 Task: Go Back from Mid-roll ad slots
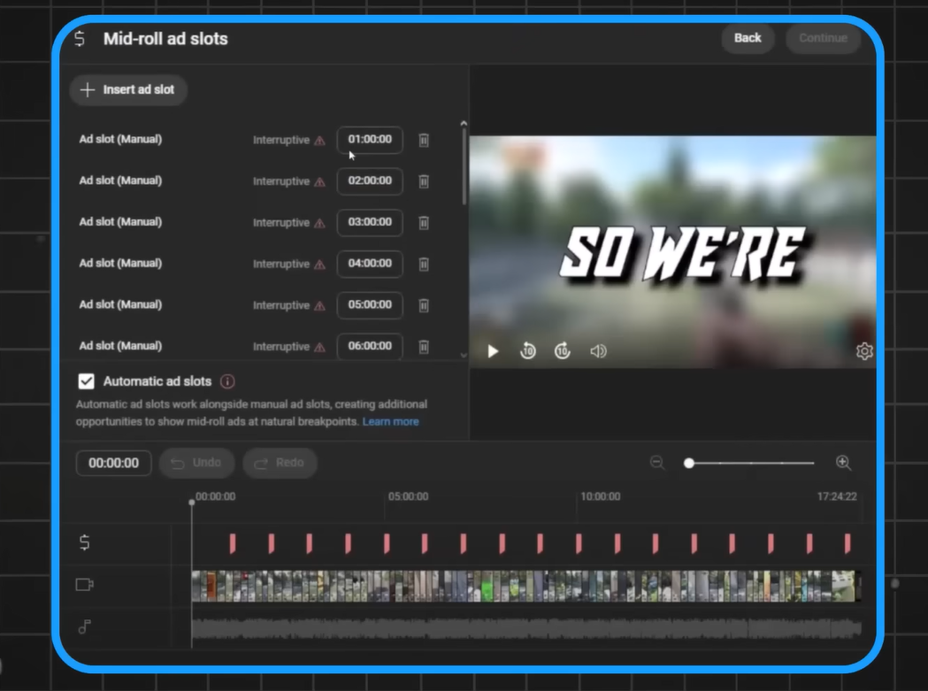pos(748,38)
